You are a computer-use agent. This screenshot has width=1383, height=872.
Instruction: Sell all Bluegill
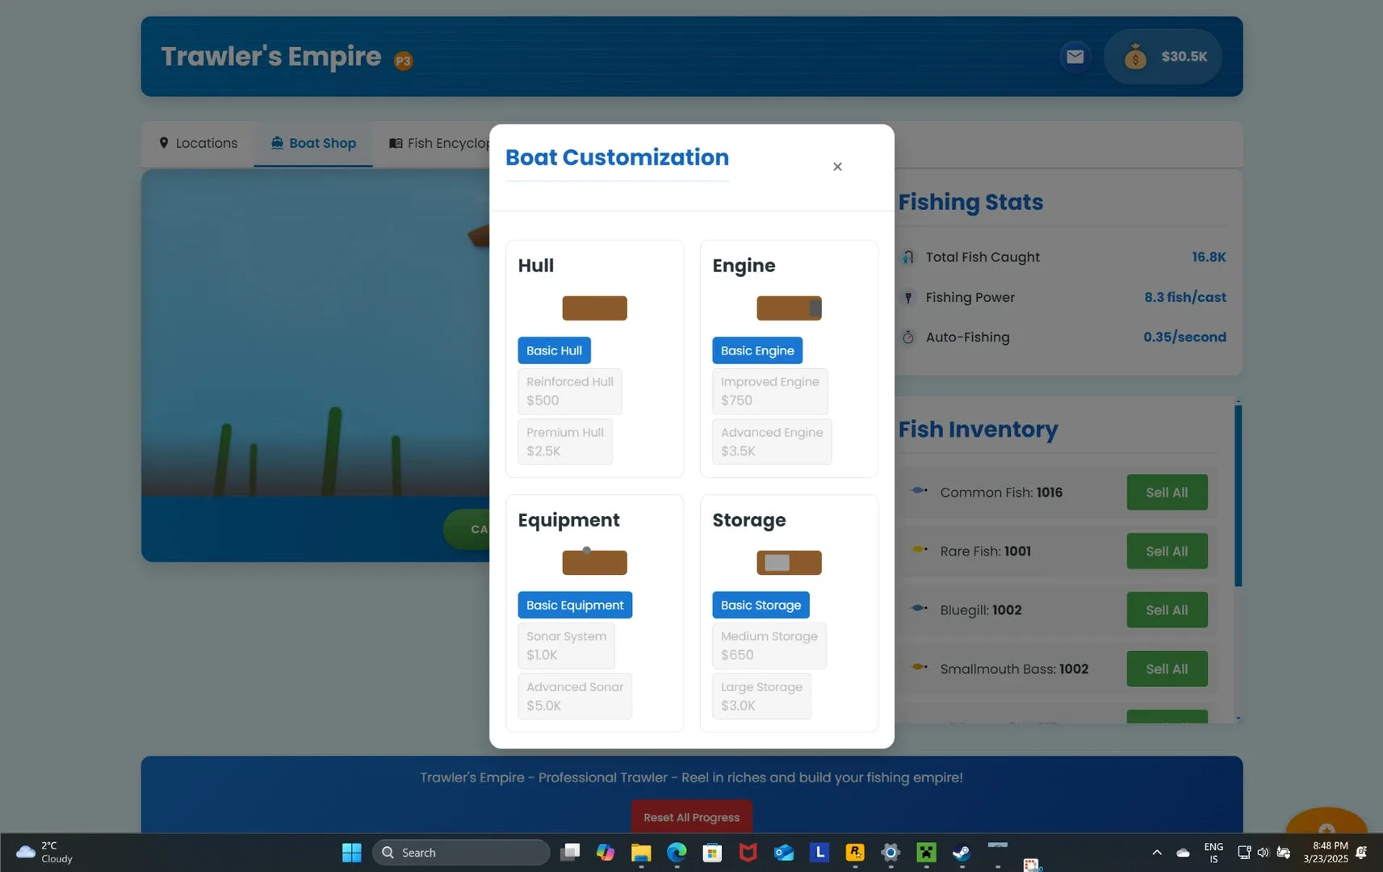[x=1167, y=610]
